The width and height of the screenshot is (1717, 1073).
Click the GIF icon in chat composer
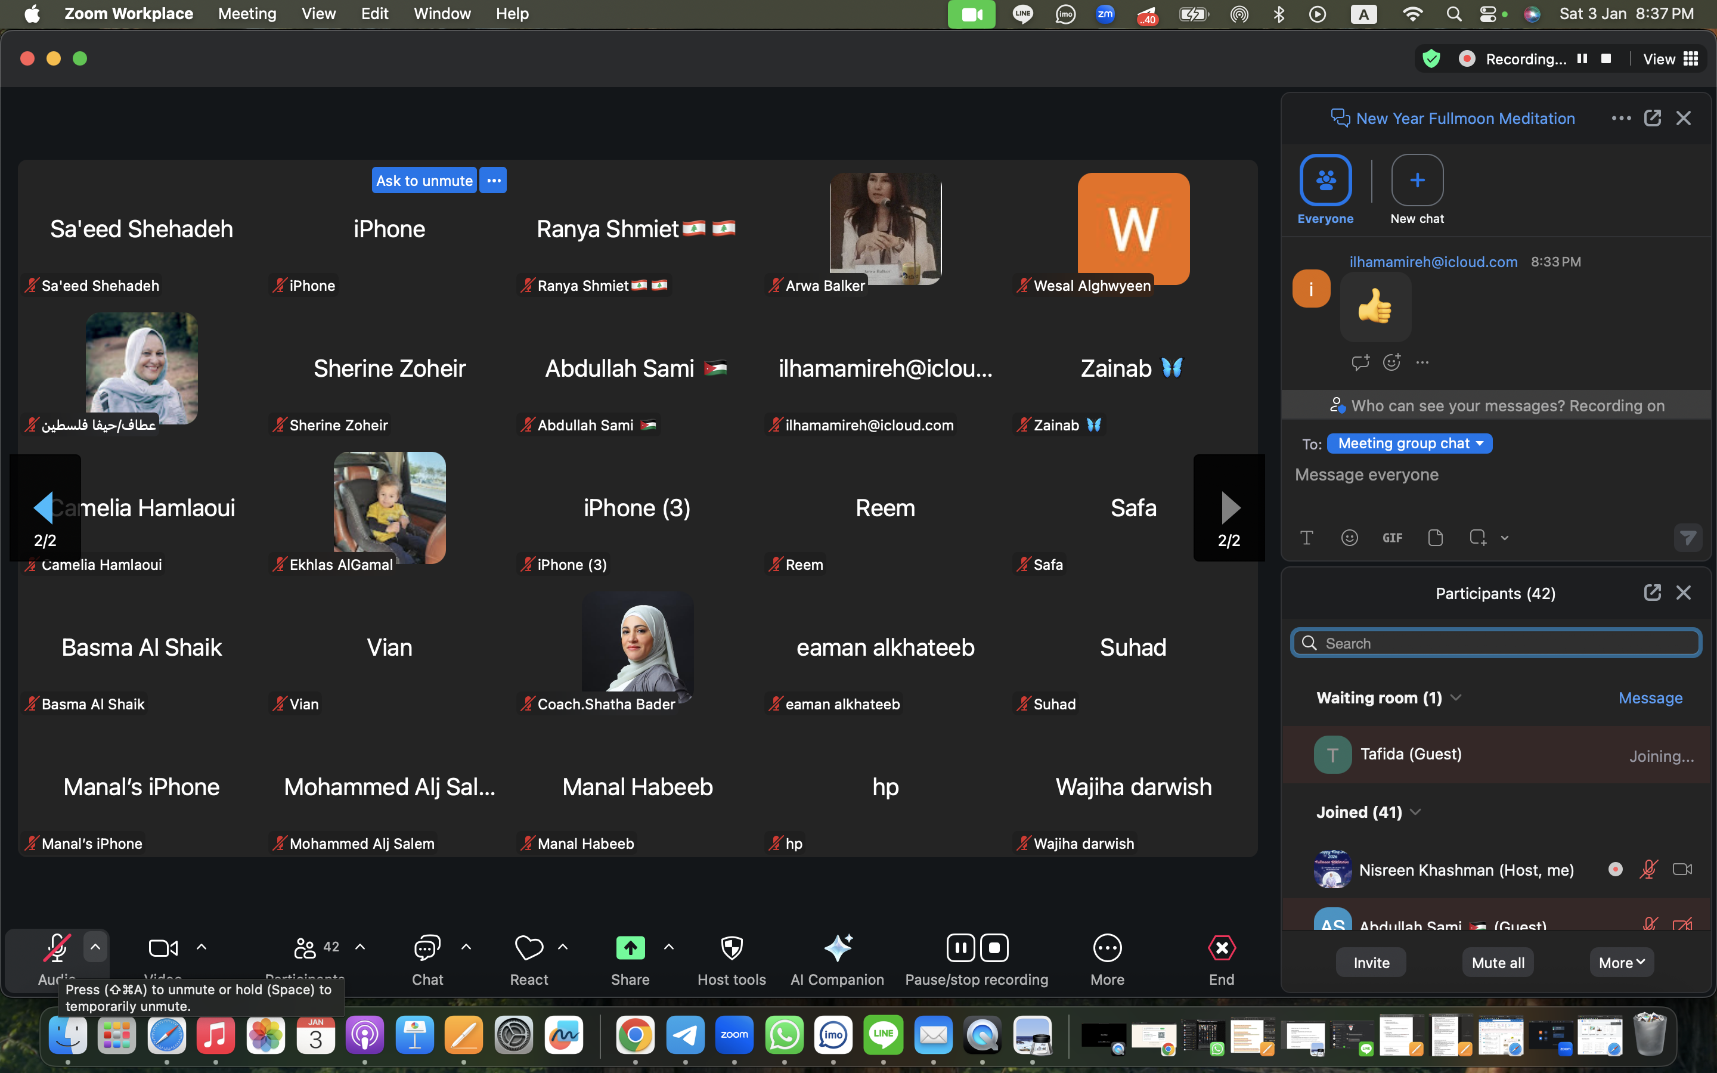click(x=1392, y=538)
